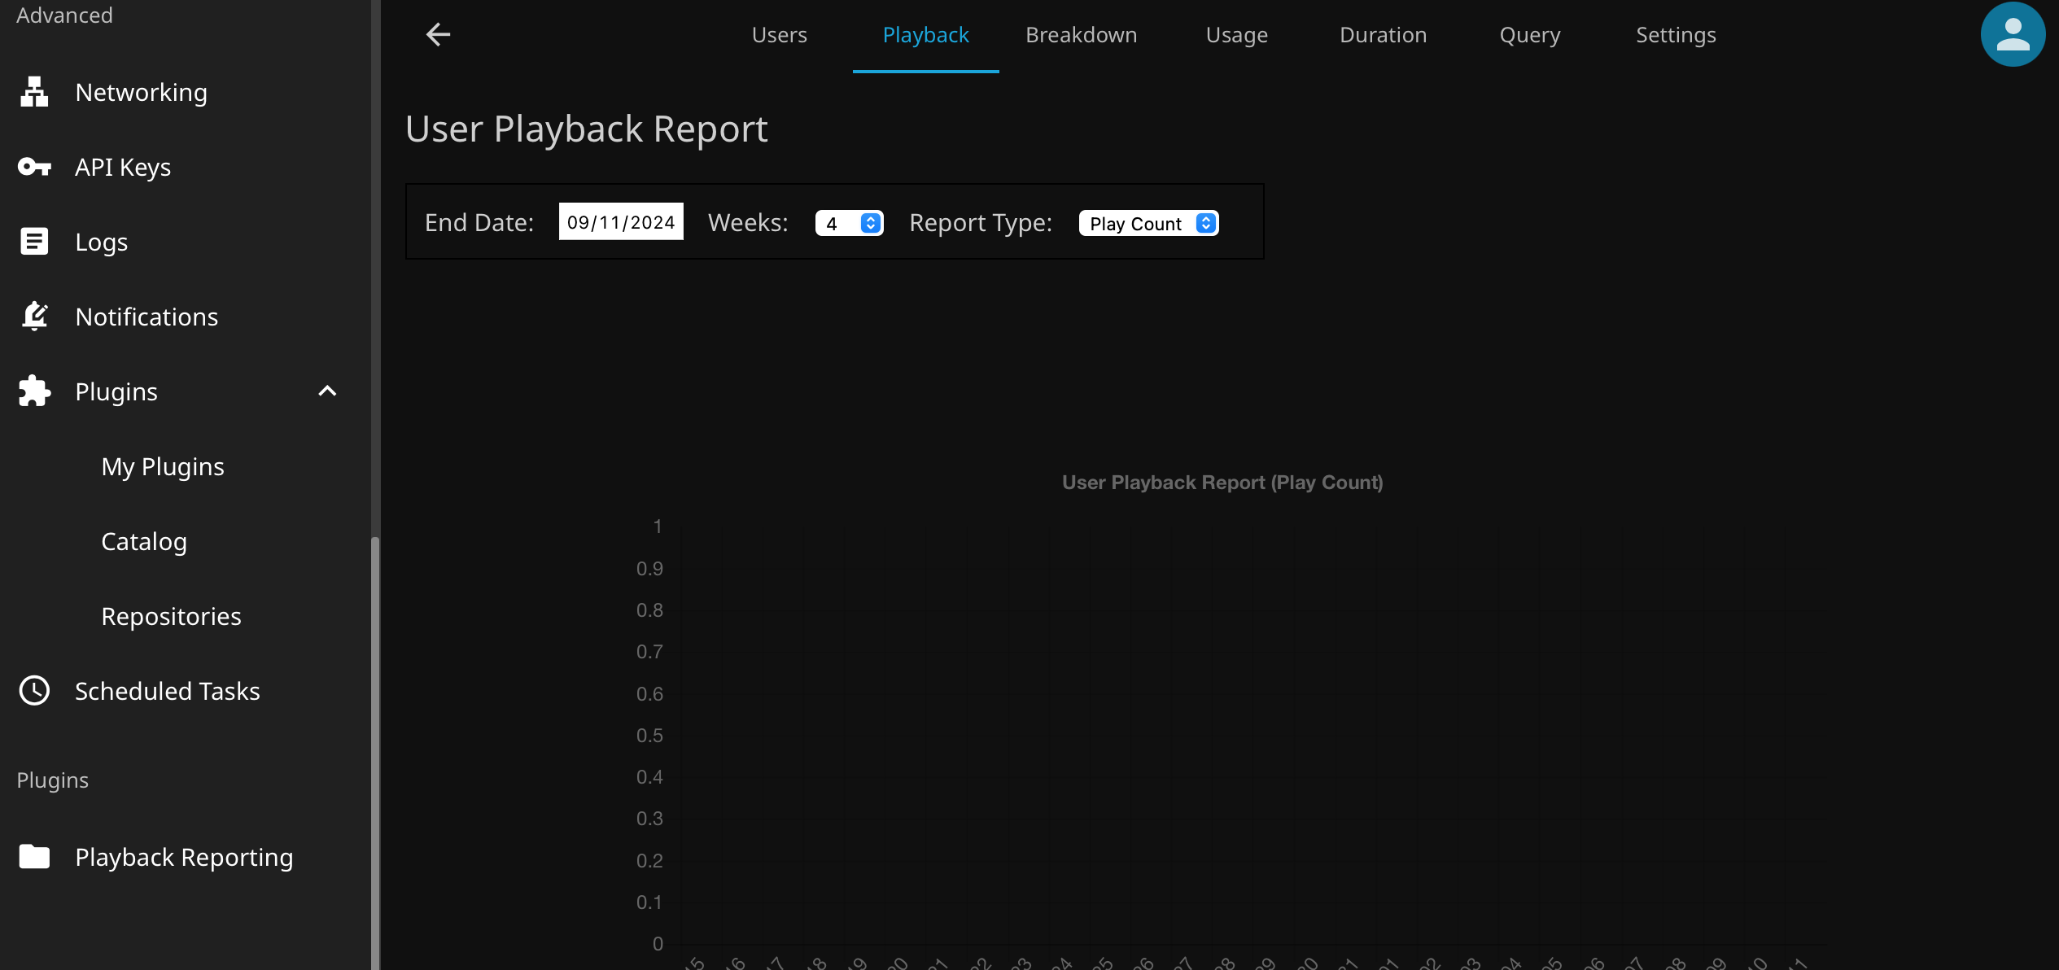Open the plugin Catalog
This screenshot has height=970, width=2059.
pos(144,541)
